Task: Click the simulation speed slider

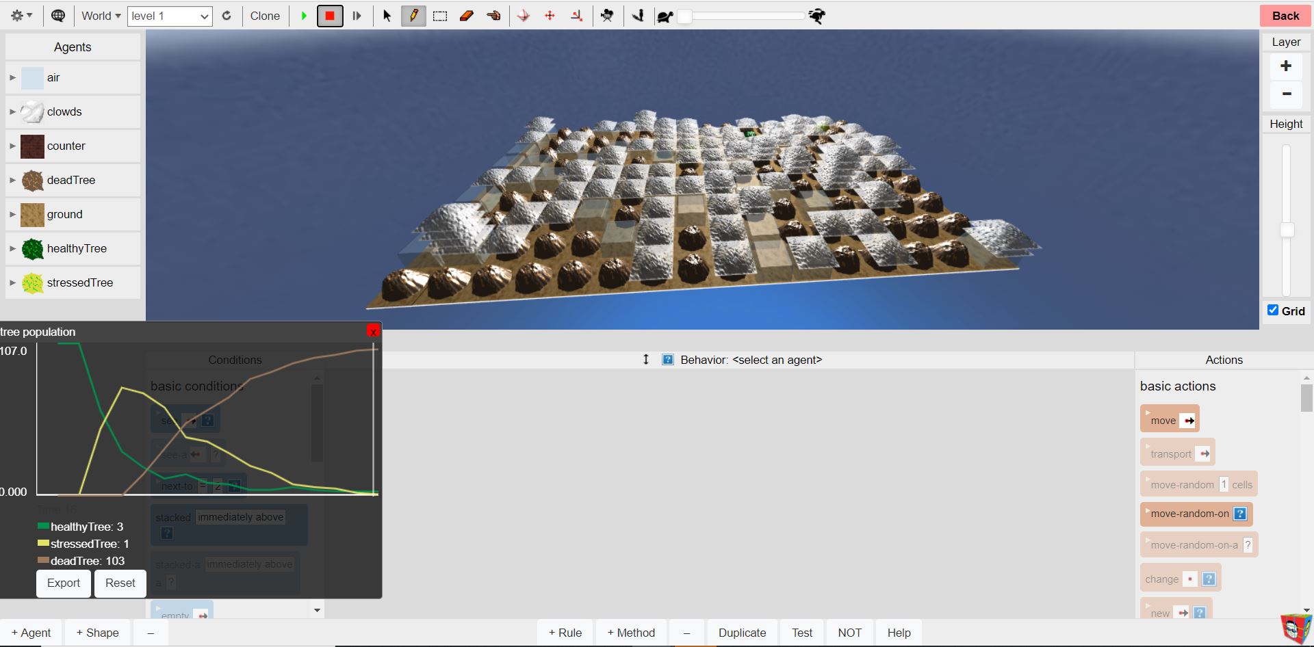Action: tap(744, 16)
